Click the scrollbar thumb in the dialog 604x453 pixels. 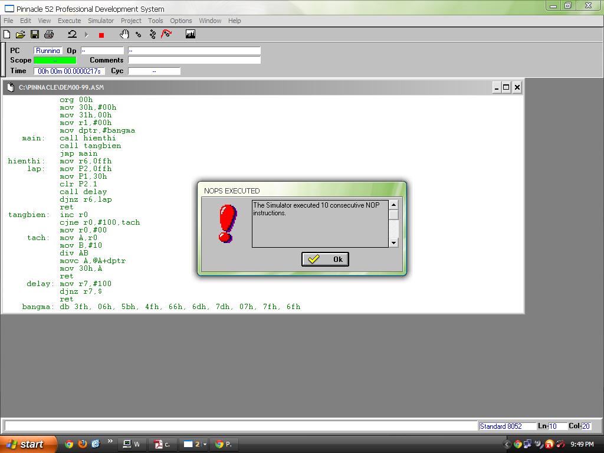[393, 215]
